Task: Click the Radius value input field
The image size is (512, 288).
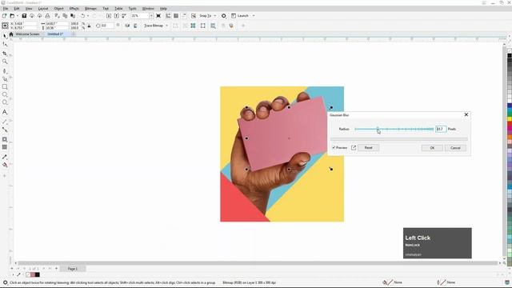Action: tap(441, 129)
